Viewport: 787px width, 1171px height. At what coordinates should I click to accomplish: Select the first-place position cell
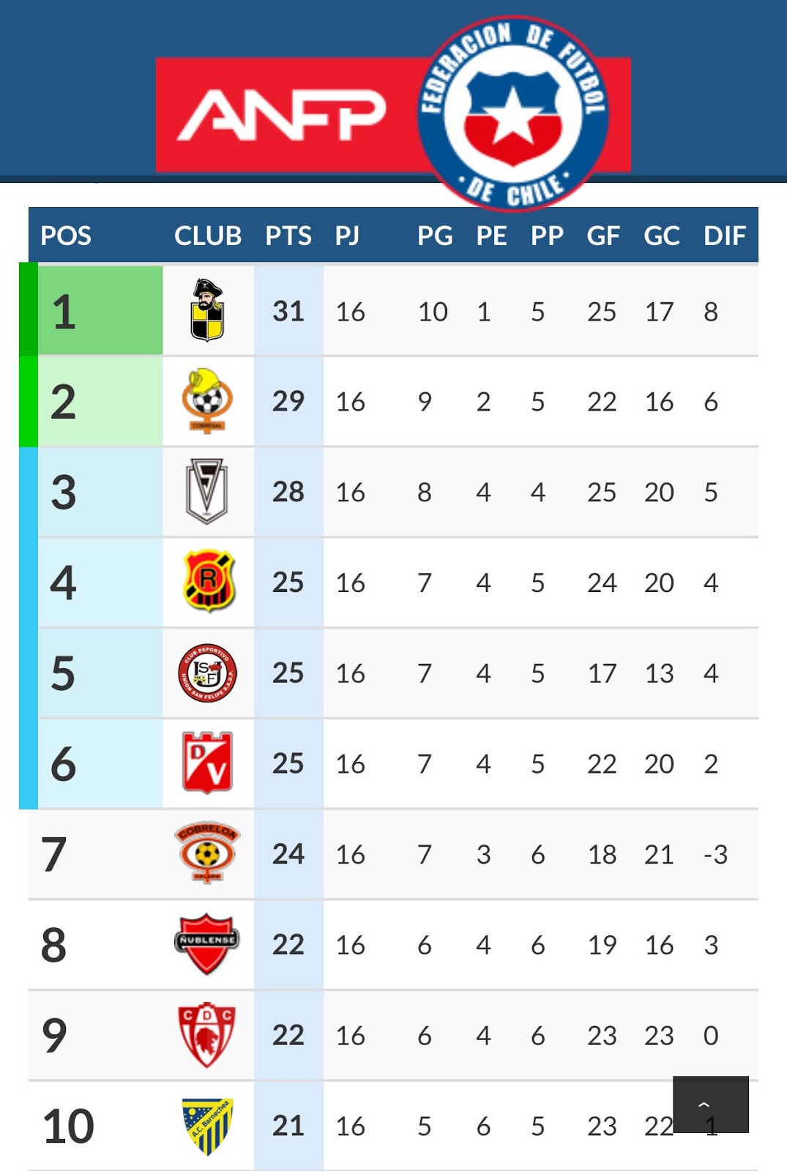100,311
